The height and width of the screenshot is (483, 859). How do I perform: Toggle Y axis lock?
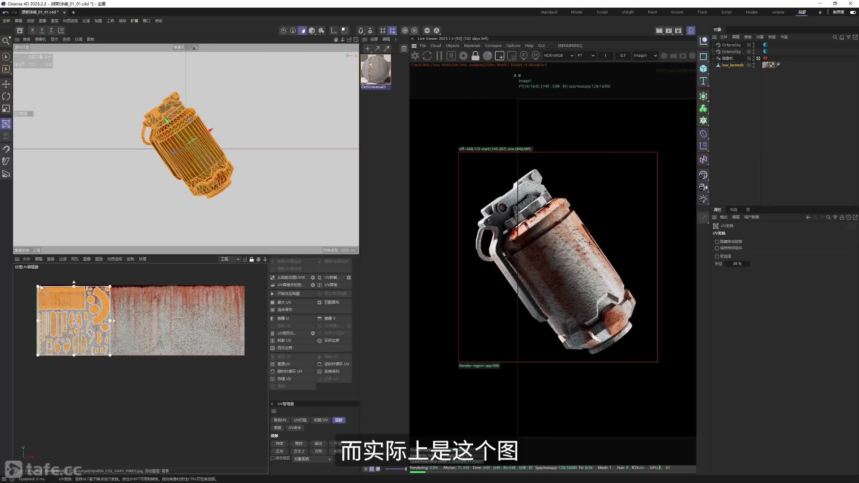tap(42, 30)
